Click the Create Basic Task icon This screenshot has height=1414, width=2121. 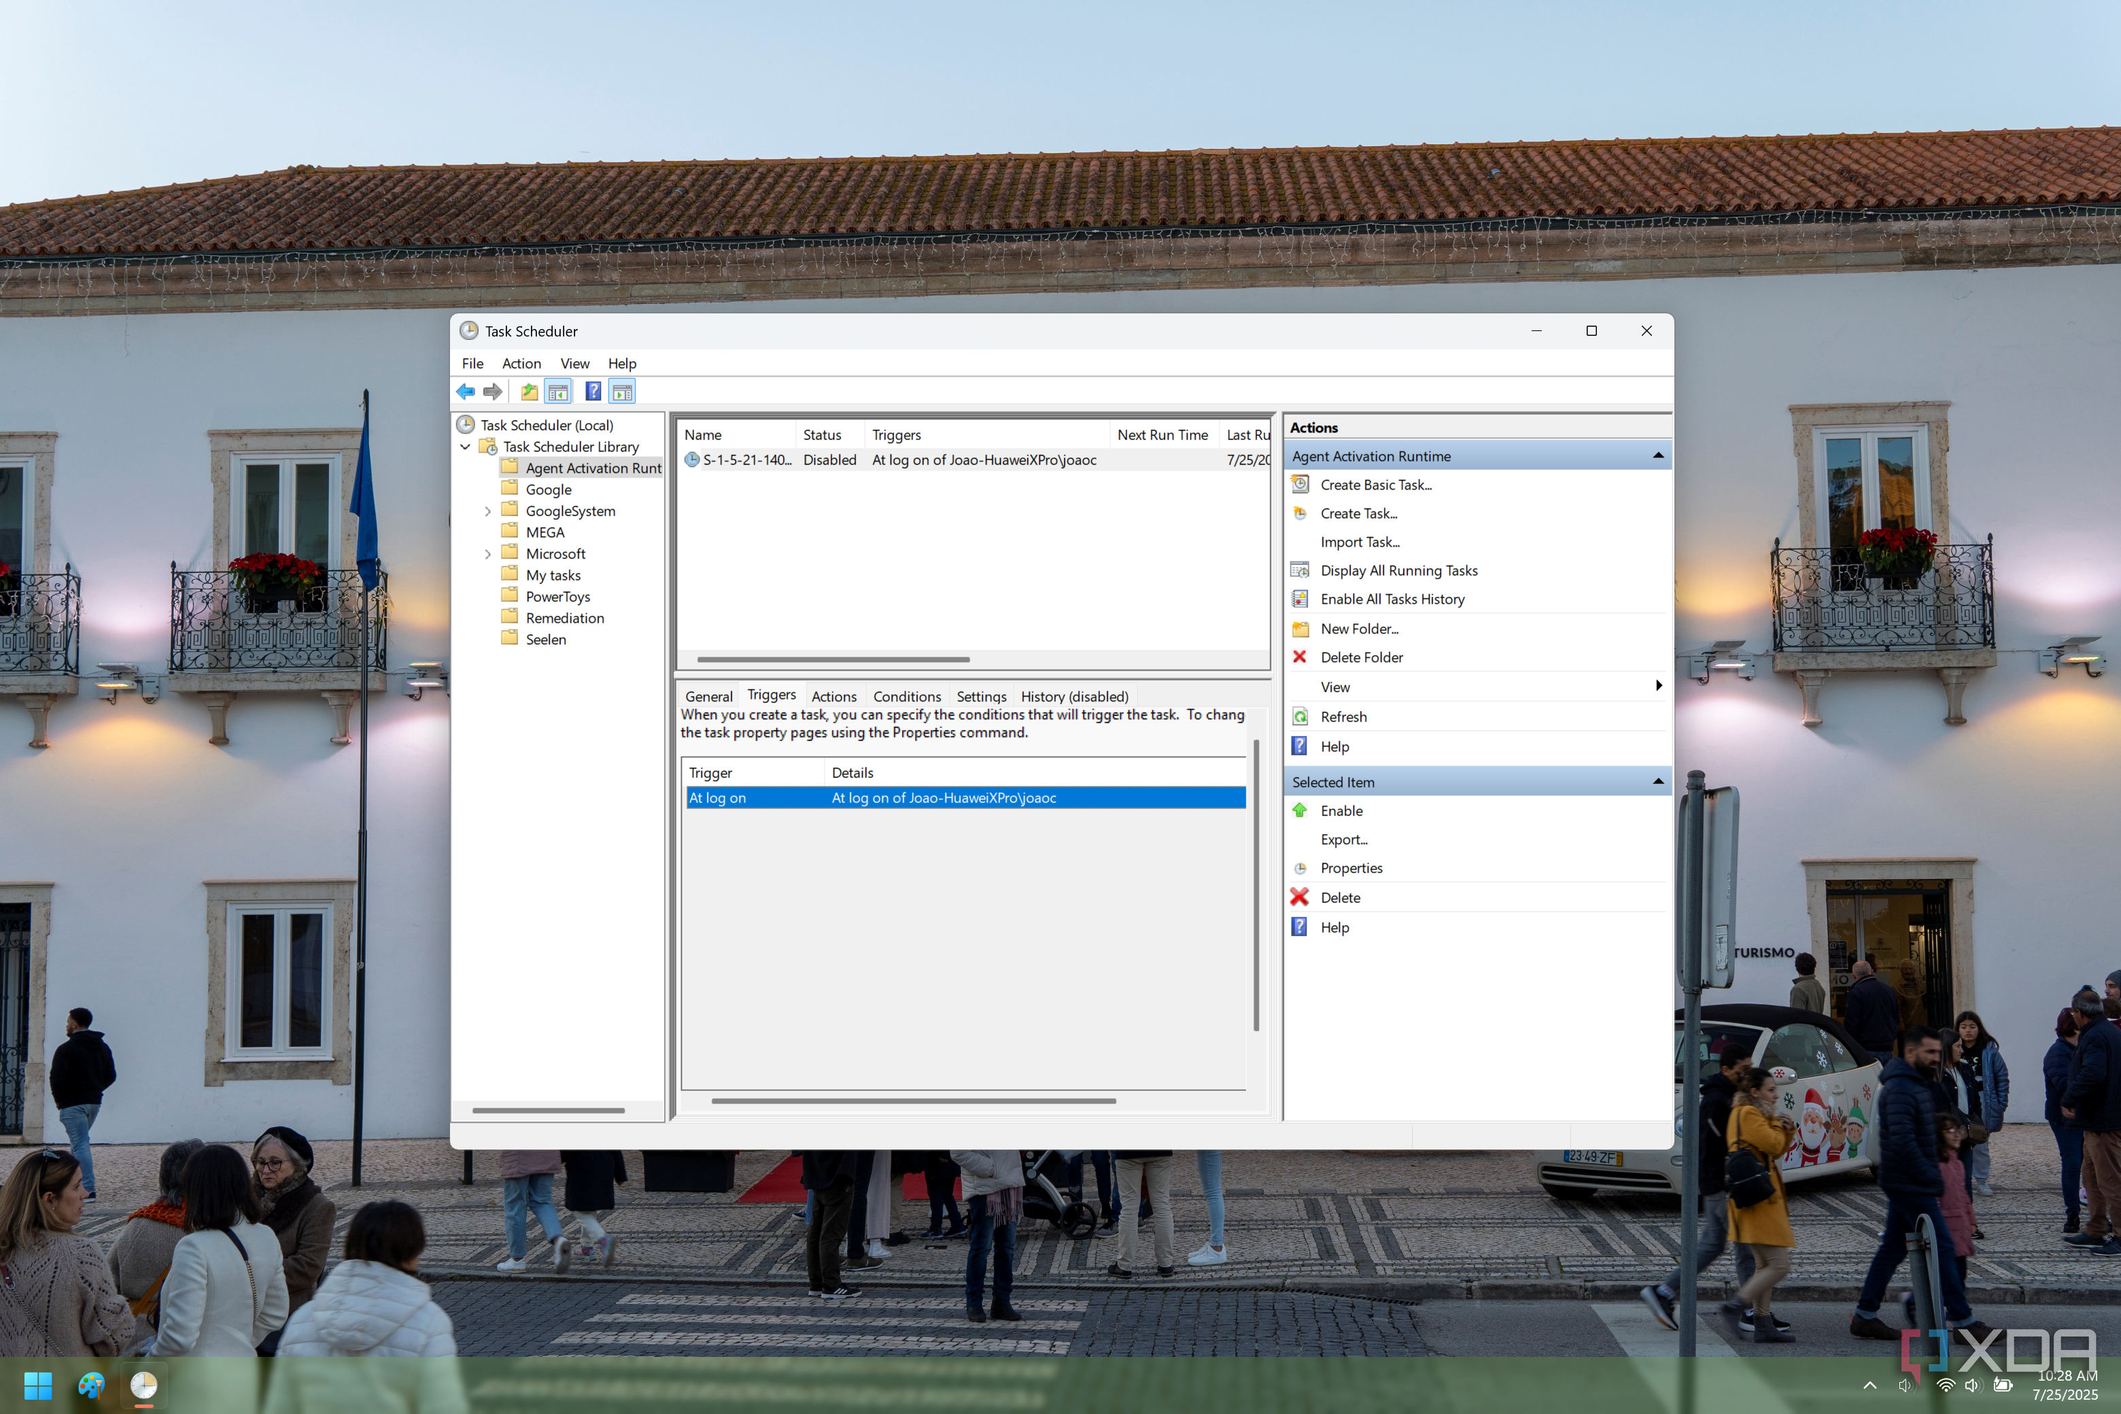[x=1300, y=484]
